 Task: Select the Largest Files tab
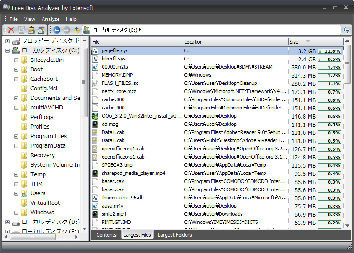(x=137, y=235)
